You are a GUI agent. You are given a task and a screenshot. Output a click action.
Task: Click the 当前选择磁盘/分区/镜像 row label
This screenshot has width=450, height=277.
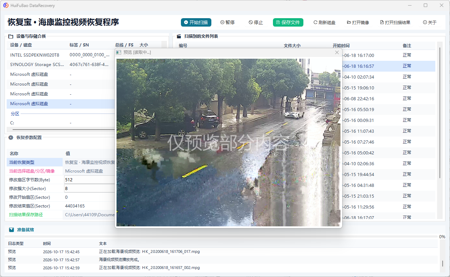click(x=32, y=171)
